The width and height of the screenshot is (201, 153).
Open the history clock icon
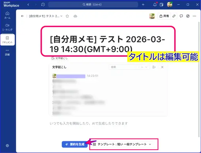pyautogui.click(x=43, y=5)
